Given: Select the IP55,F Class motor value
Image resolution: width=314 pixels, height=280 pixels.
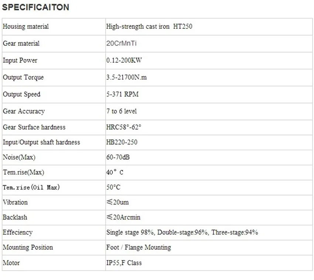Looking at the screenshot, I should click(x=124, y=263).
